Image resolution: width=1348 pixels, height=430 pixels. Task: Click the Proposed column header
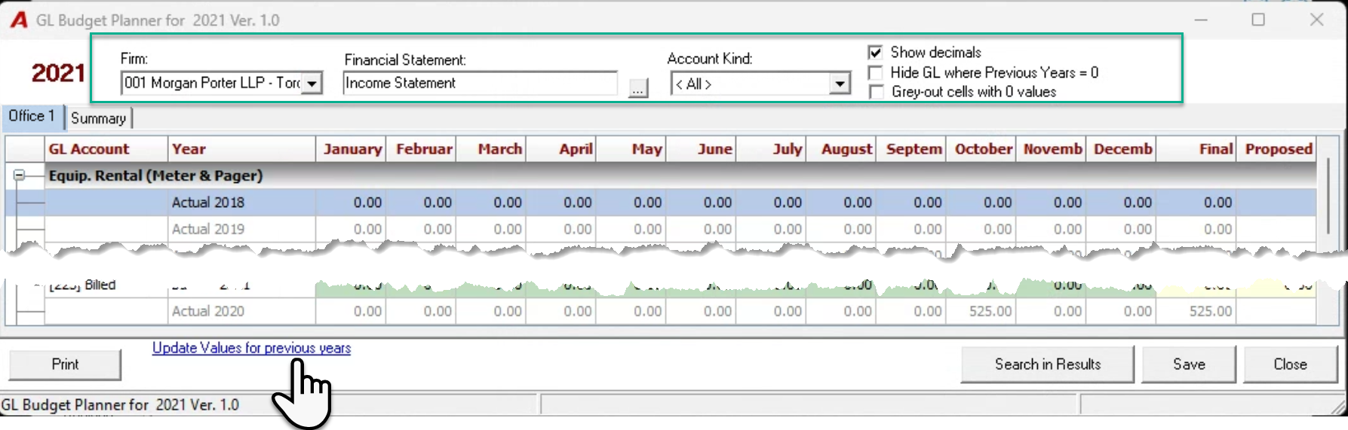pos(1278,149)
